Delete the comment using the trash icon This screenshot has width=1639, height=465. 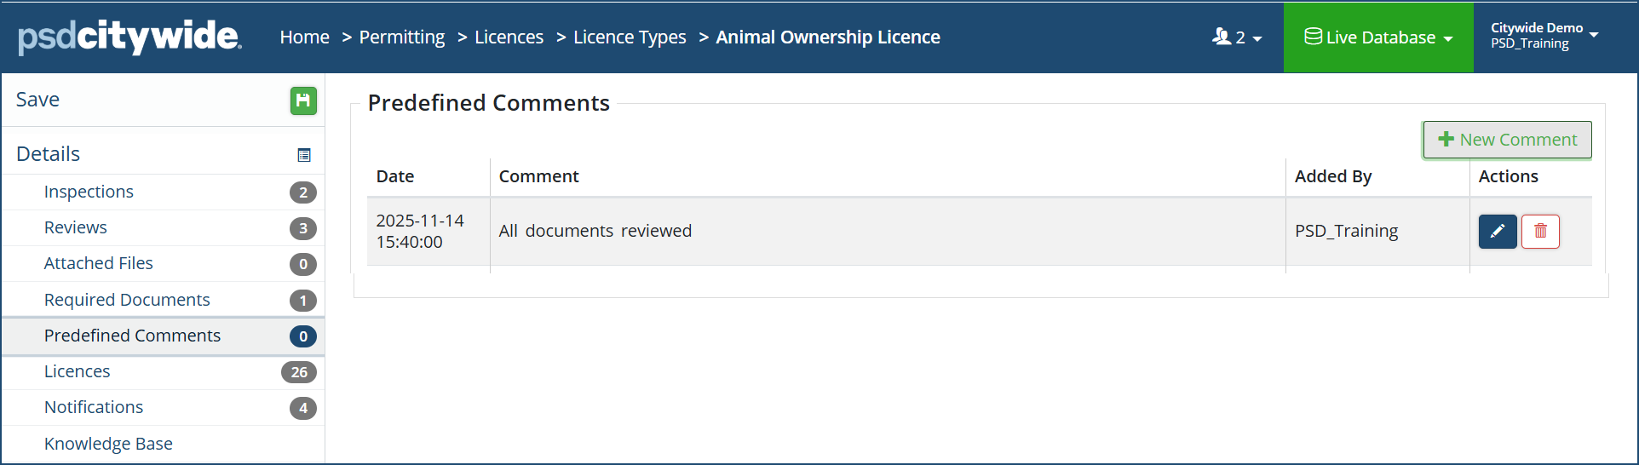click(1540, 232)
